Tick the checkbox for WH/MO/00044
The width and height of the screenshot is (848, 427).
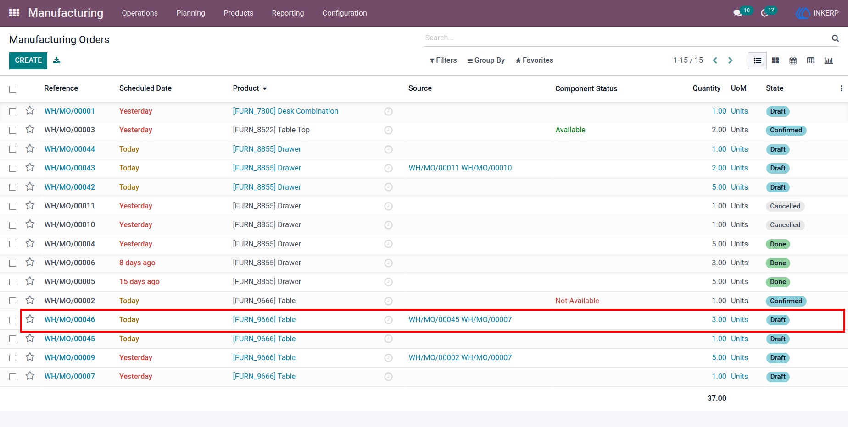tap(13, 149)
